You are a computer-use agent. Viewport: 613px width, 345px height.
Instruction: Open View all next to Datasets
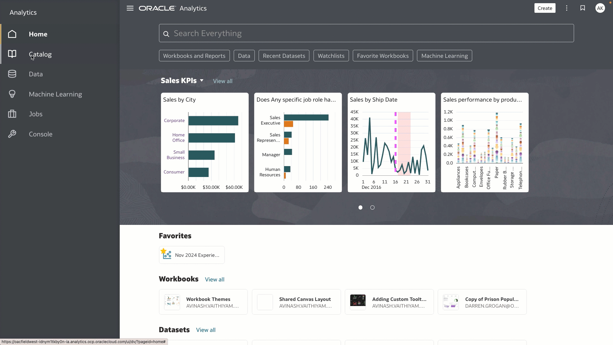click(x=206, y=330)
